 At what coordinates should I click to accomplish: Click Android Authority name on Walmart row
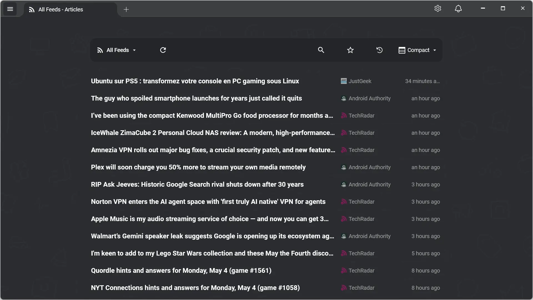tap(369, 236)
